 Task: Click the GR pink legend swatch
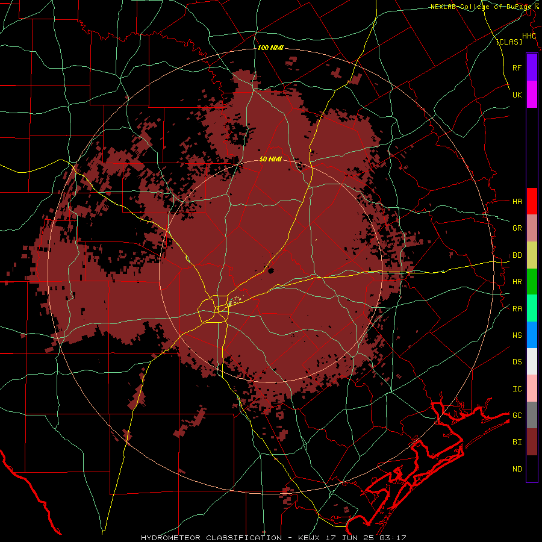pyautogui.click(x=532, y=228)
